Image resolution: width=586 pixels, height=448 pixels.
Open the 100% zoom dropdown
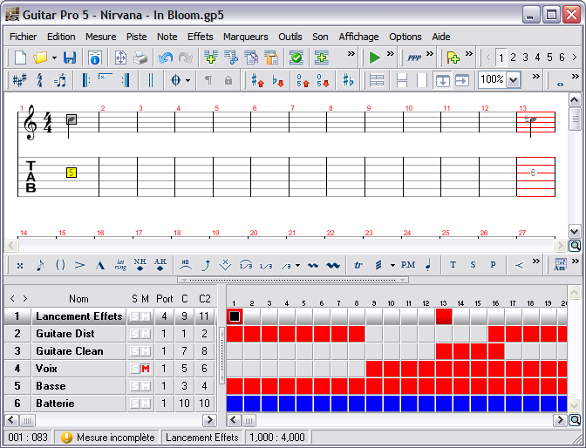click(512, 80)
